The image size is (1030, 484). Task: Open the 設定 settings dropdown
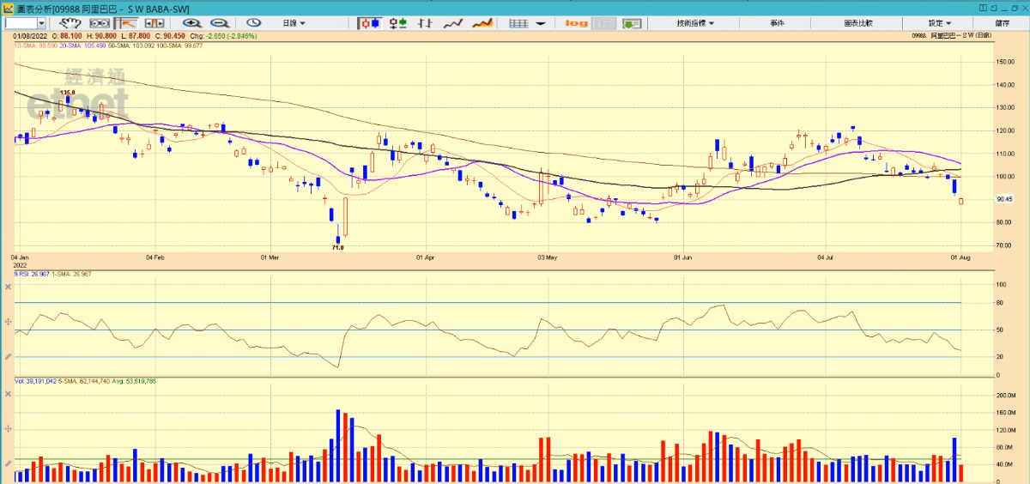click(x=940, y=23)
